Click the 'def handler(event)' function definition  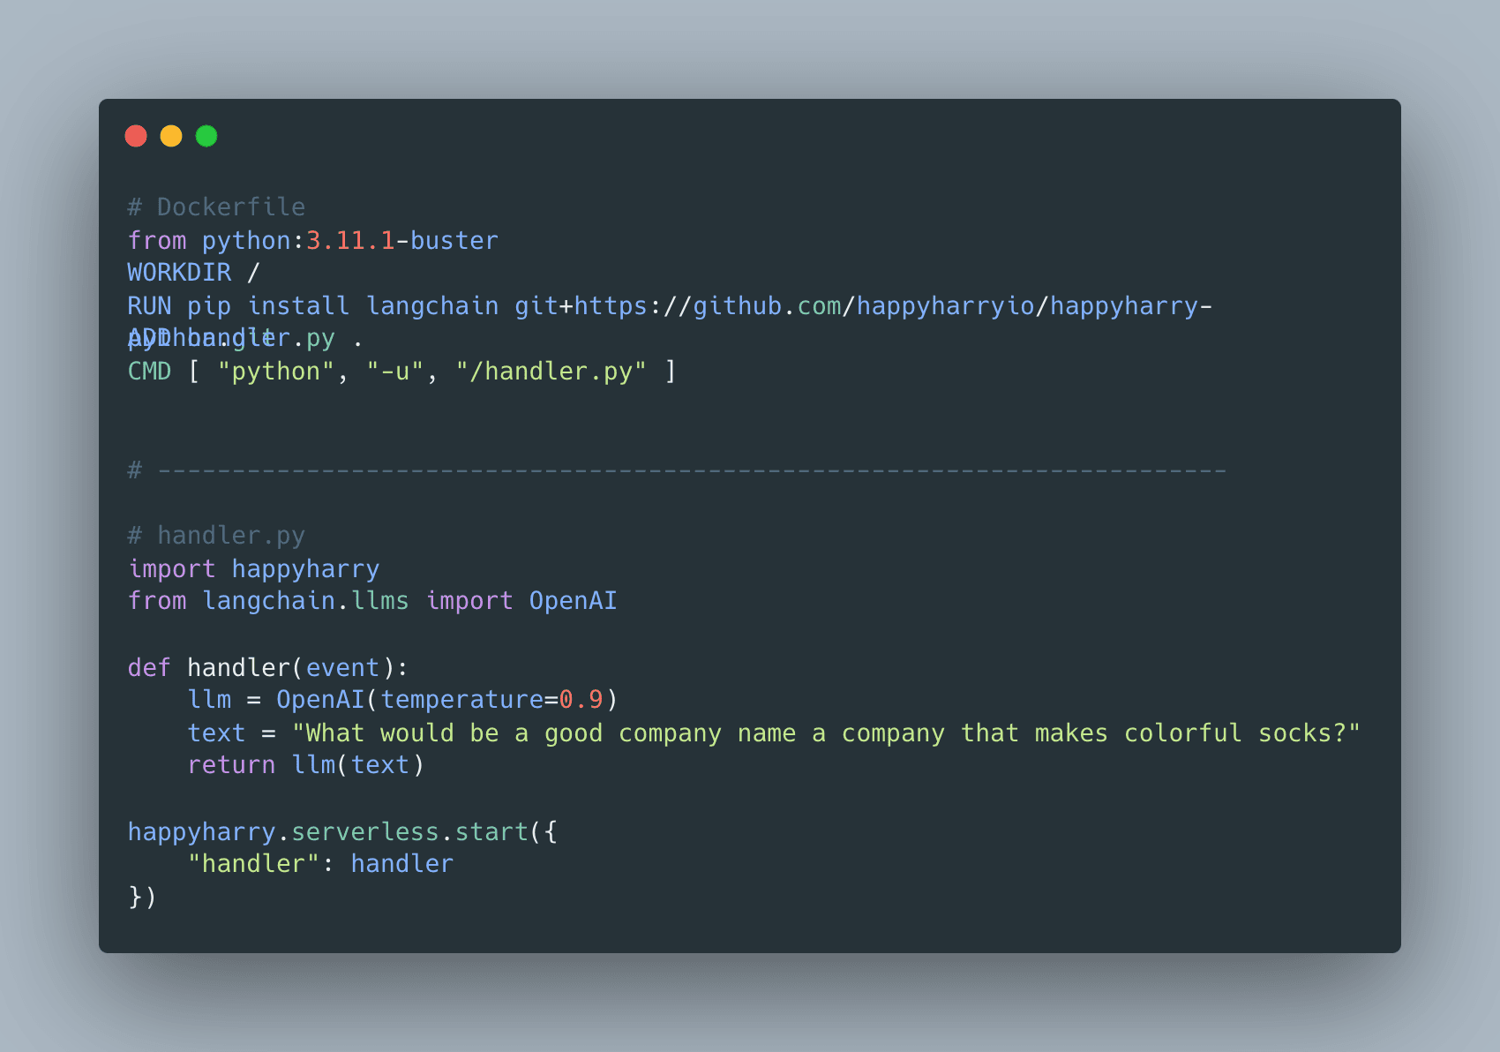tap(268, 667)
